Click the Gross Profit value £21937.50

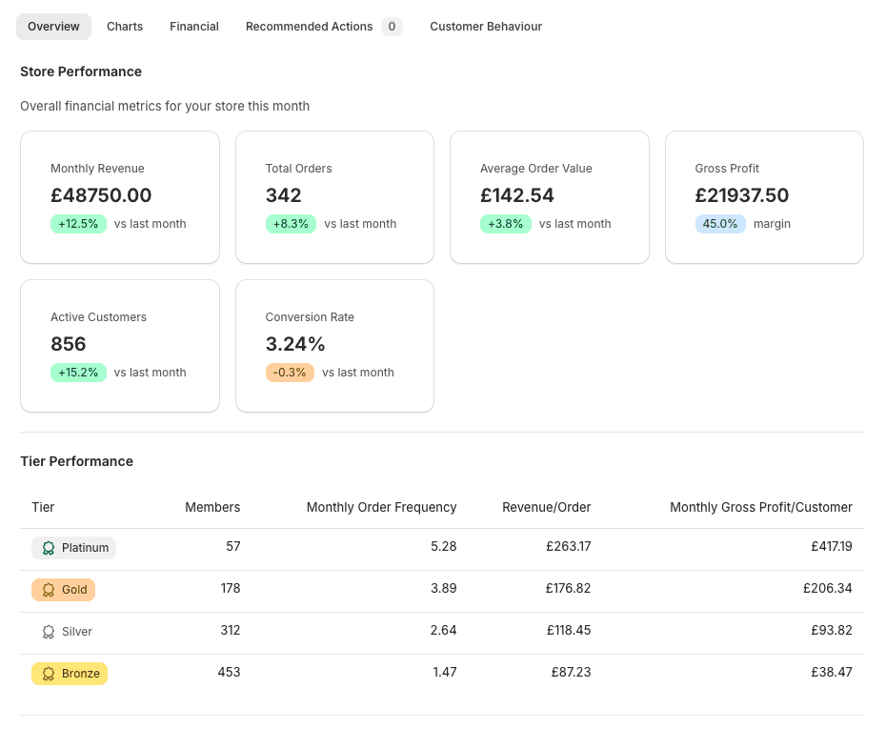[742, 195]
